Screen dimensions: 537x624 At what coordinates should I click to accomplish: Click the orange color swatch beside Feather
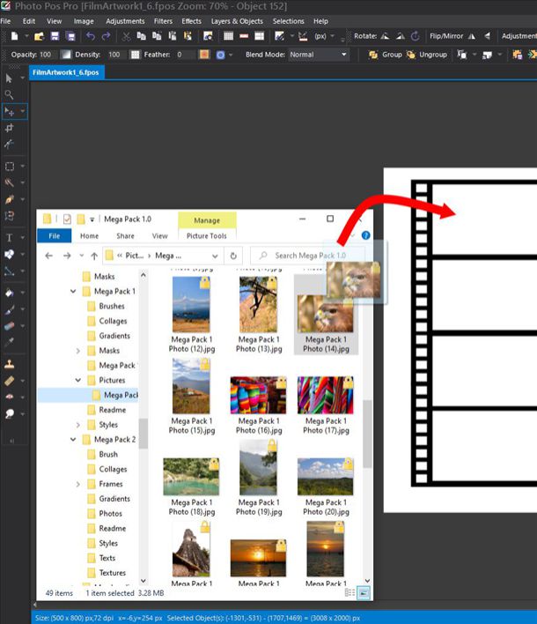tap(204, 55)
